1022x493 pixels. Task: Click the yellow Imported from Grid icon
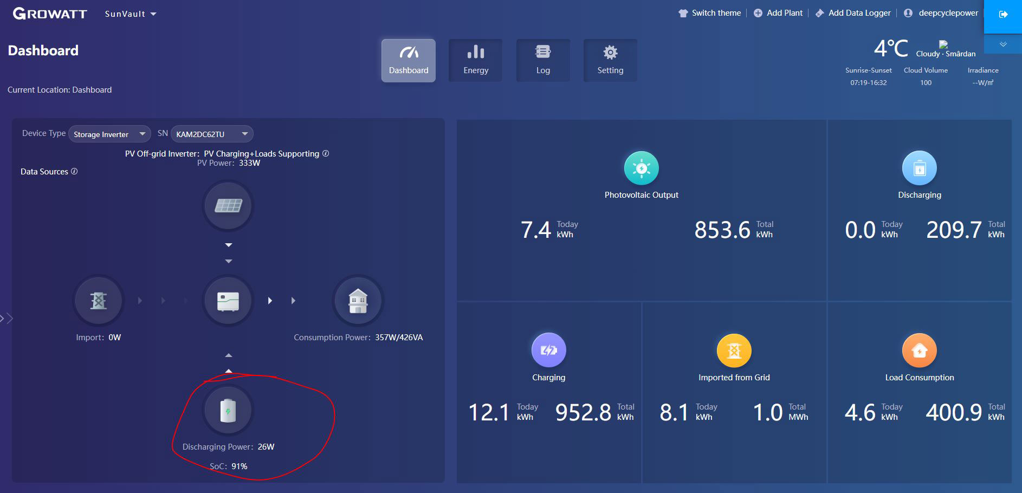(734, 351)
